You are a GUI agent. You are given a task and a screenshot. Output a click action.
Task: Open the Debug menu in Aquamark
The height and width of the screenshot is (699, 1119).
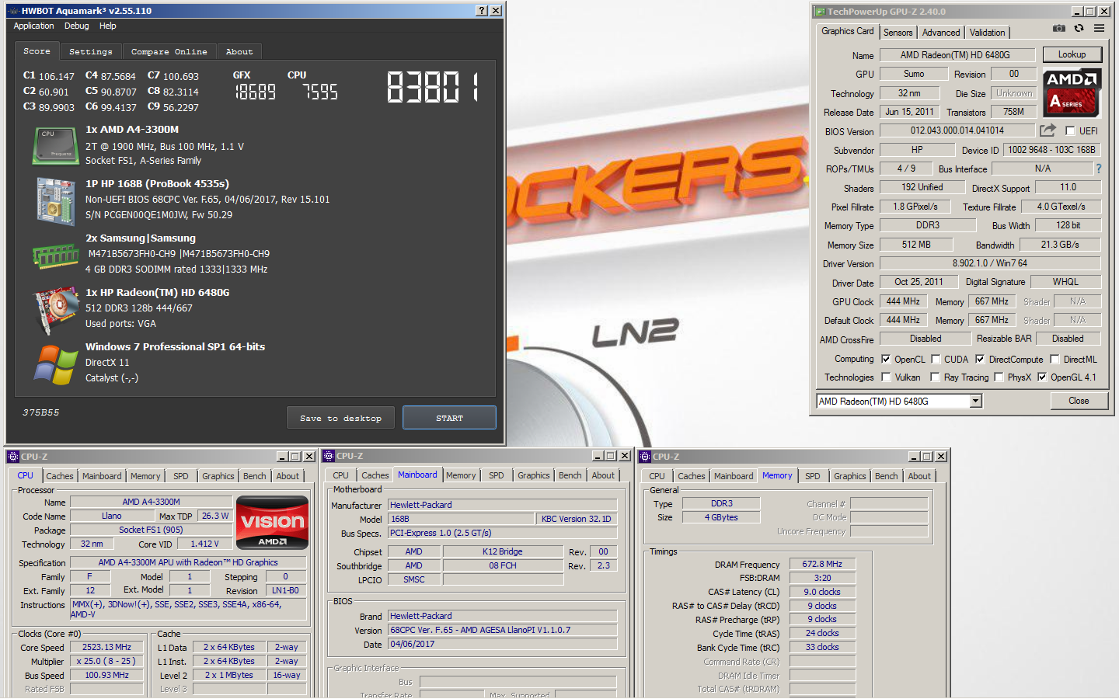pyautogui.click(x=76, y=26)
